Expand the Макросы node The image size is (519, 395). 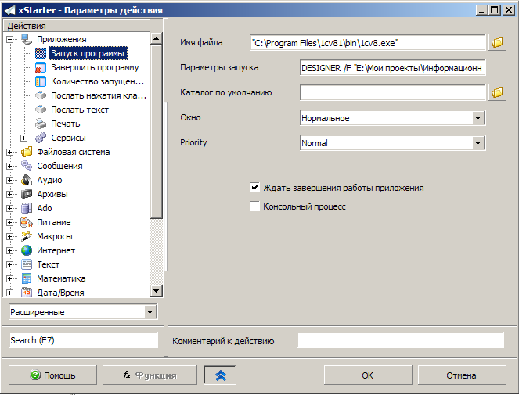click(10, 236)
